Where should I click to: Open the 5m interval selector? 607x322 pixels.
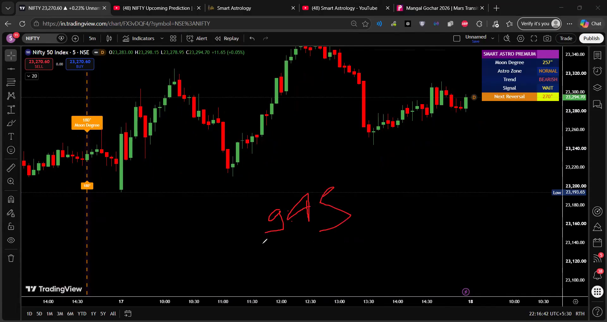92,39
